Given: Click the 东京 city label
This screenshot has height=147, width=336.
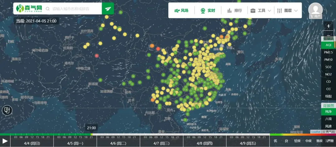Looking at the screenshot, I should pyautogui.click(x=278, y=59).
